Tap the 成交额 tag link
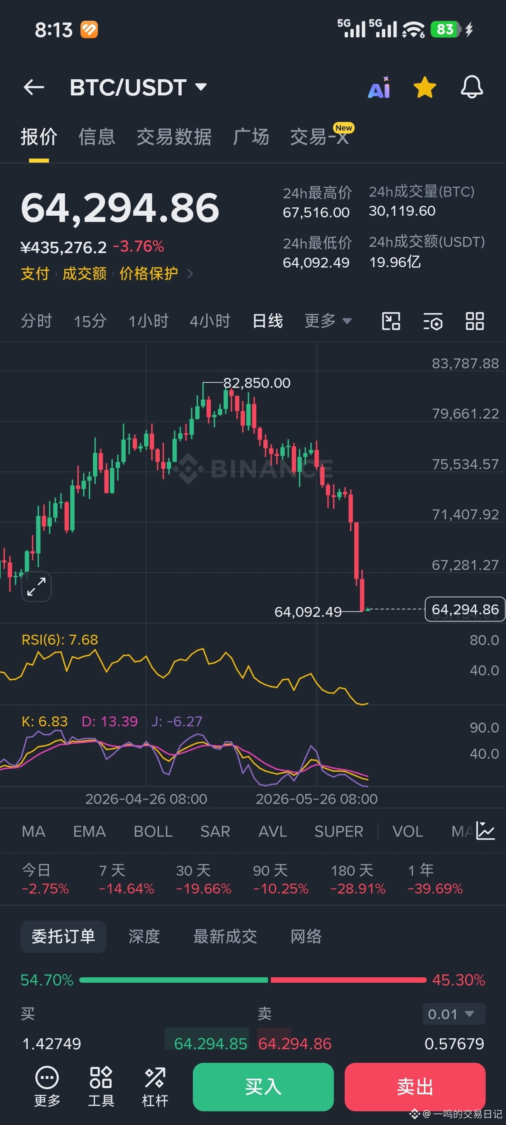Viewport: 506px width, 1125px height. pyautogui.click(x=85, y=273)
